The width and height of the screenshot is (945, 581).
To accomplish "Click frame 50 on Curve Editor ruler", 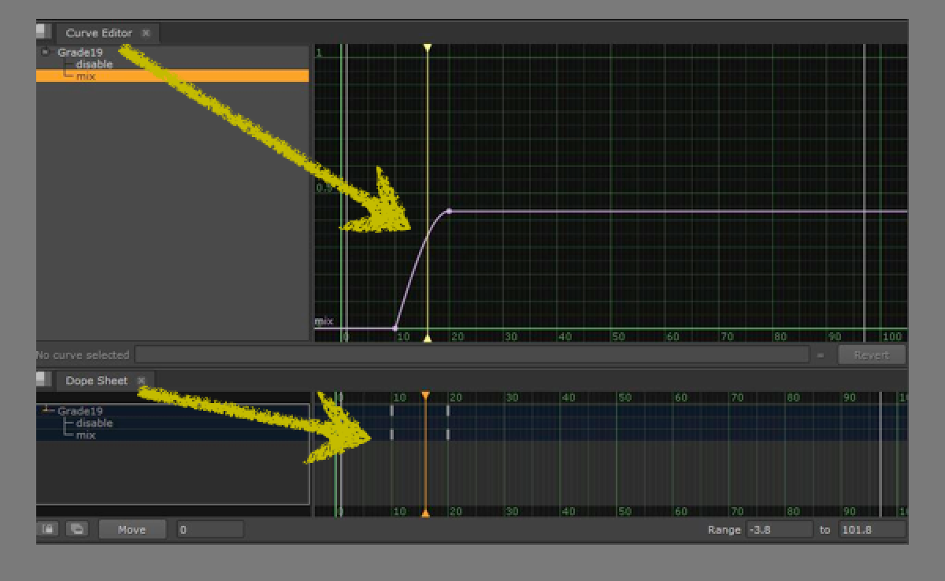I will 618,336.
